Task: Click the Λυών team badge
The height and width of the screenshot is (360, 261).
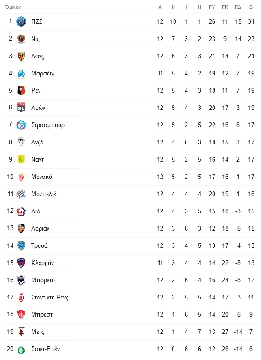Action: 21,108
